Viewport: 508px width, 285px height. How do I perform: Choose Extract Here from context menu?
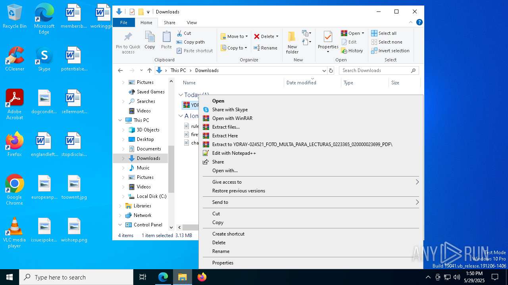pyautogui.click(x=311, y=136)
